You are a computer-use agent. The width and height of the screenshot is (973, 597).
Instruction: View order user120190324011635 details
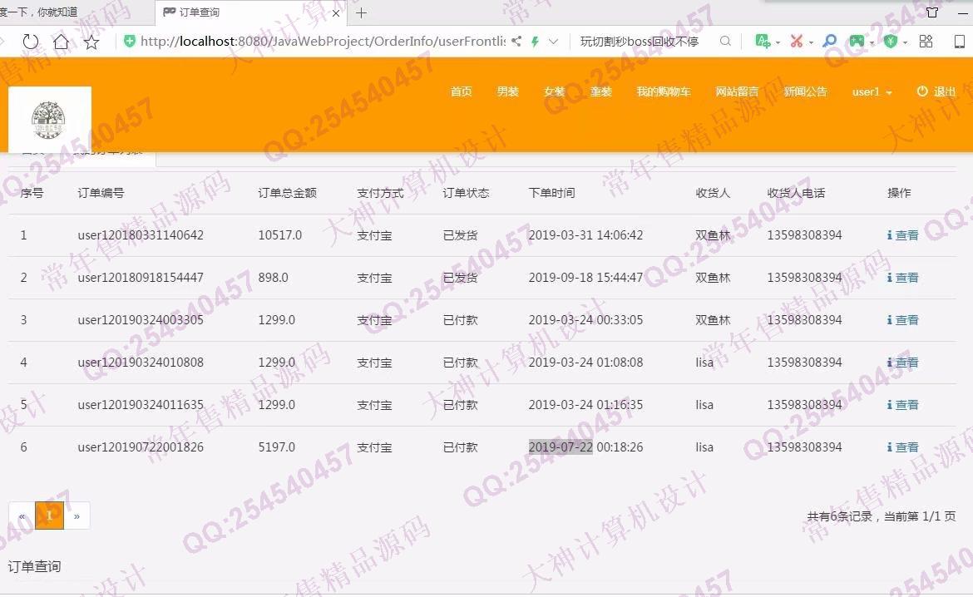tap(903, 405)
